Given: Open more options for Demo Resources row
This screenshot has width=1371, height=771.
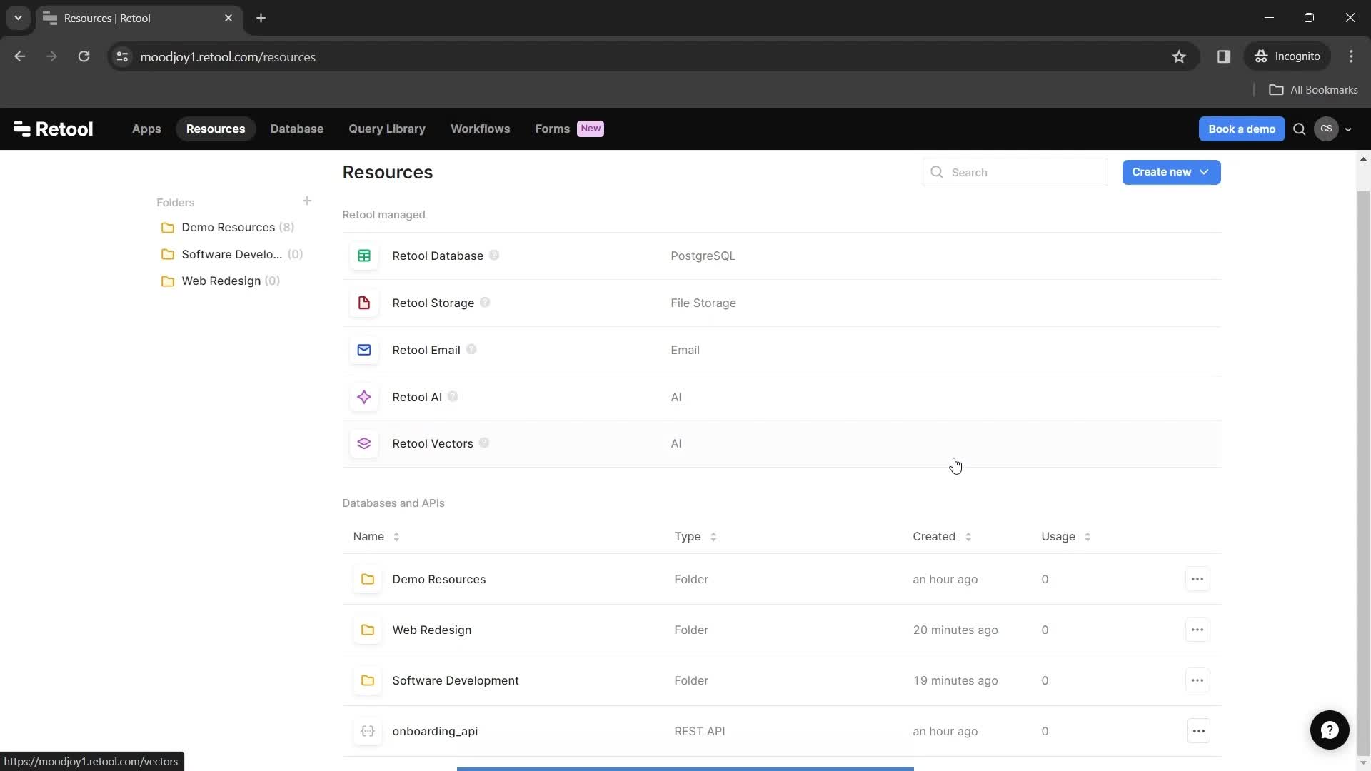Looking at the screenshot, I should coord(1197,579).
